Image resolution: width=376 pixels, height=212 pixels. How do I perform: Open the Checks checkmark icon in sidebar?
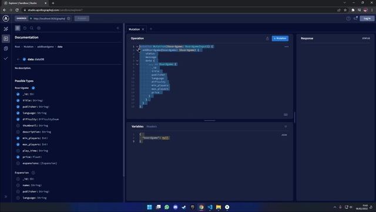(x=6, y=58)
